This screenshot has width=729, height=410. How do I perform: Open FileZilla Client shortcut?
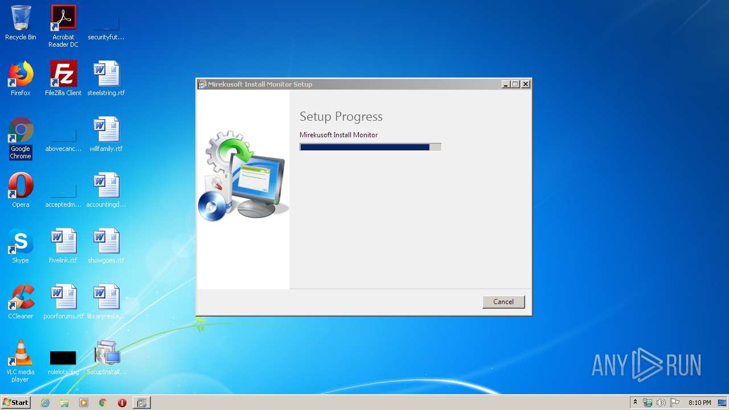pyautogui.click(x=63, y=79)
